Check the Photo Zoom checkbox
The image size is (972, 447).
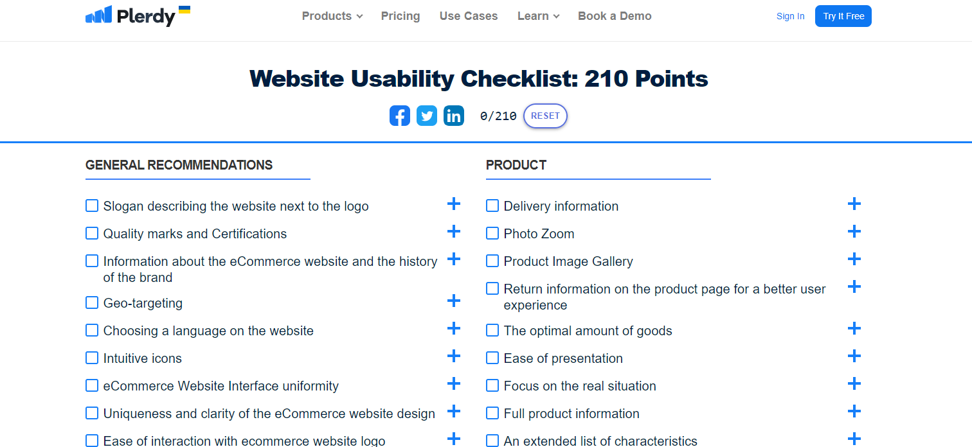(492, 233)
